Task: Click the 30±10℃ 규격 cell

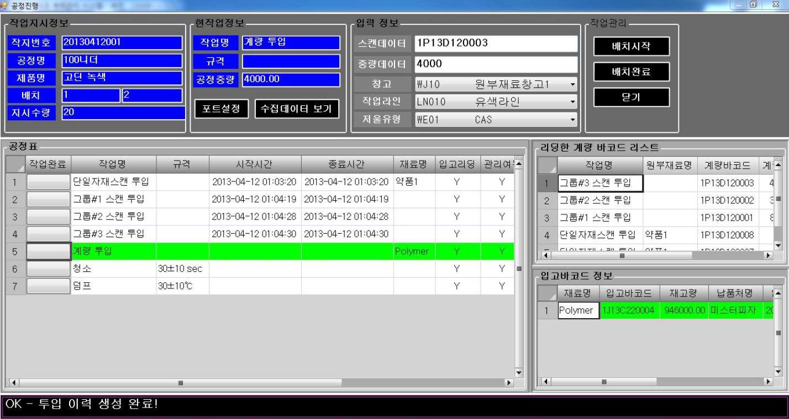Action: click(x=182, y=286)
